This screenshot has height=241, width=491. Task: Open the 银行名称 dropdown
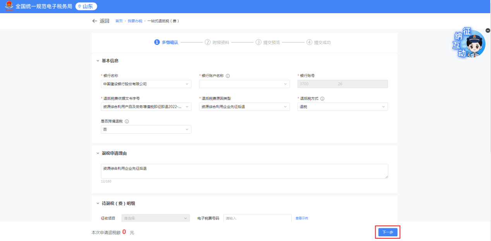[x=146, y=84]
